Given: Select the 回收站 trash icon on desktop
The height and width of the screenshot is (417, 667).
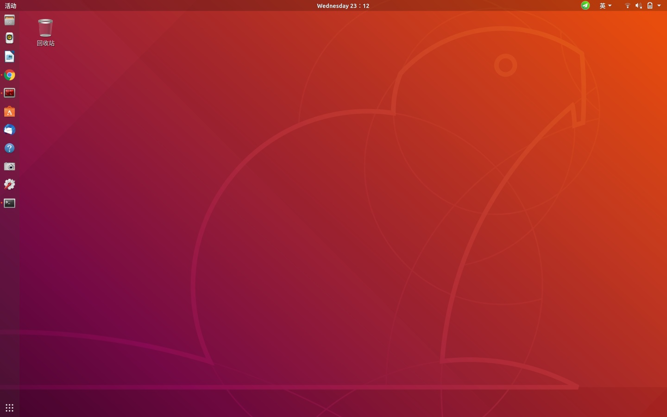Looking at the screenshot, I should pos(45,32).
